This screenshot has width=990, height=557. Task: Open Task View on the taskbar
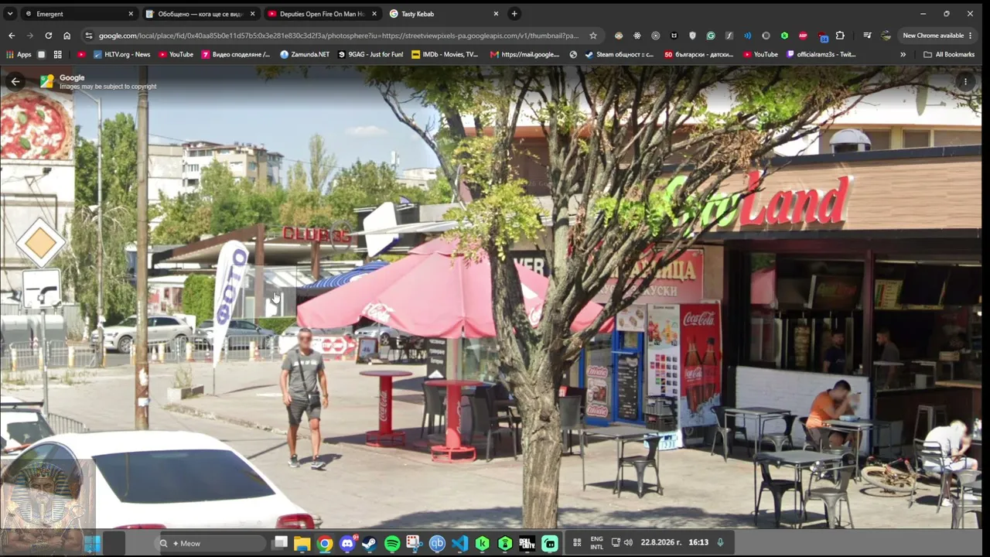[x=281, y=543]
